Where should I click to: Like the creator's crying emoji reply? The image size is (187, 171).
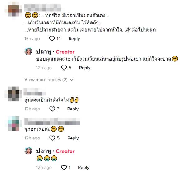pos(64,168)
